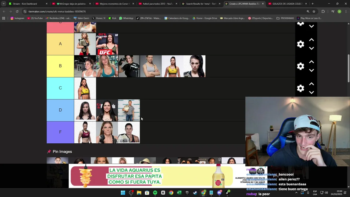Click the cyan C tier label
Viewport: 350px width, 197px height.
pos(60,88)
